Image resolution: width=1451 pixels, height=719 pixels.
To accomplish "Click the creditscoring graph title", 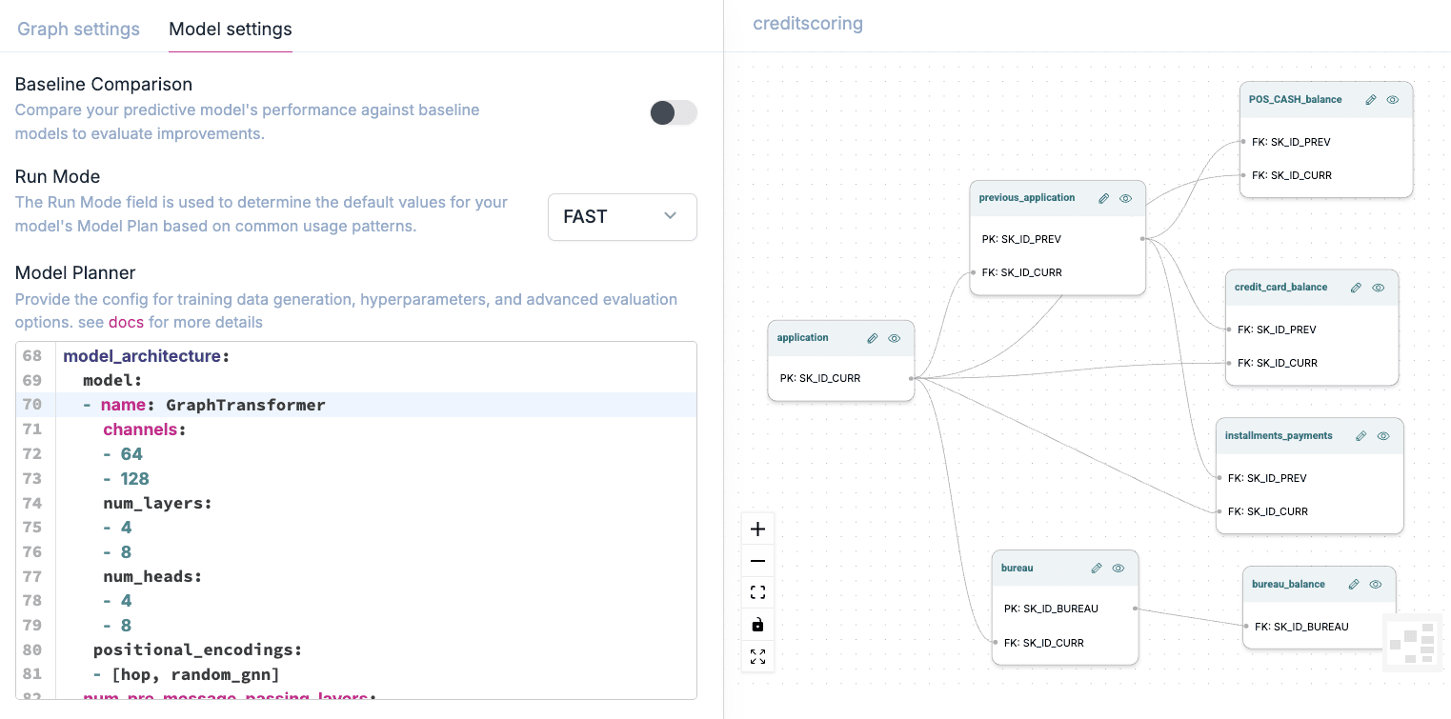I will click(807, 24).
